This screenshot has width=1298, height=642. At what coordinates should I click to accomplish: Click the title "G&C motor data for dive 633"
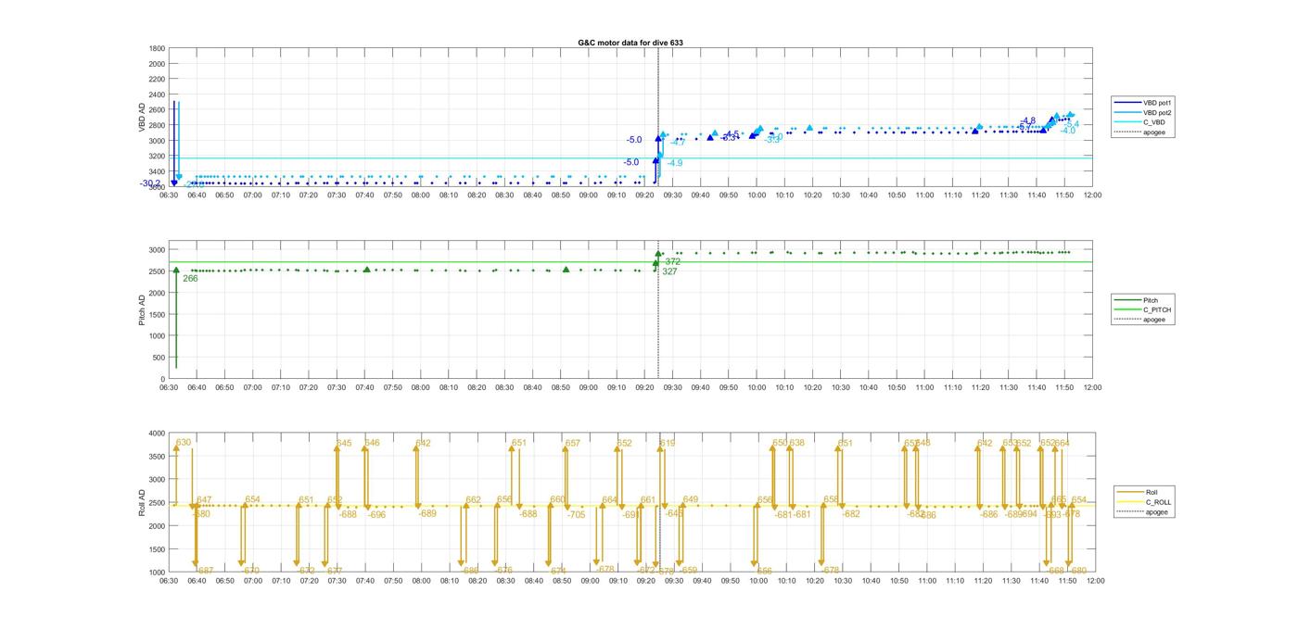pyautogui.click(x=630, y=43)
